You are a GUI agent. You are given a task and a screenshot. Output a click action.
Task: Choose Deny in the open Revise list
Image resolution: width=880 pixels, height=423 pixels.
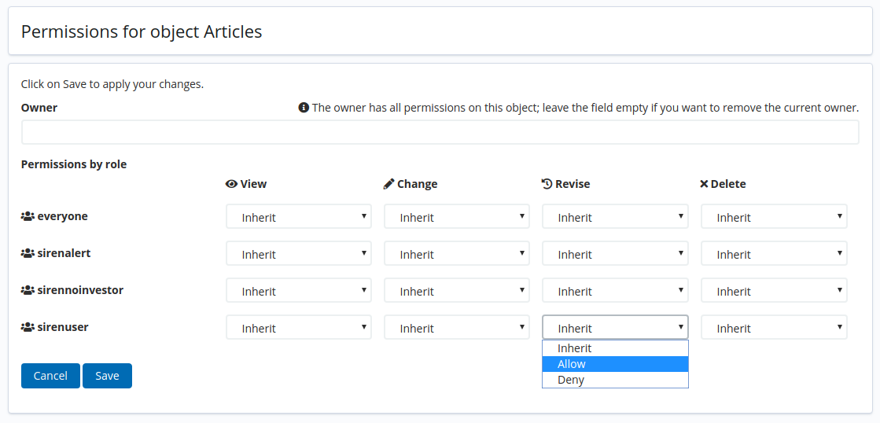point(615,380)
